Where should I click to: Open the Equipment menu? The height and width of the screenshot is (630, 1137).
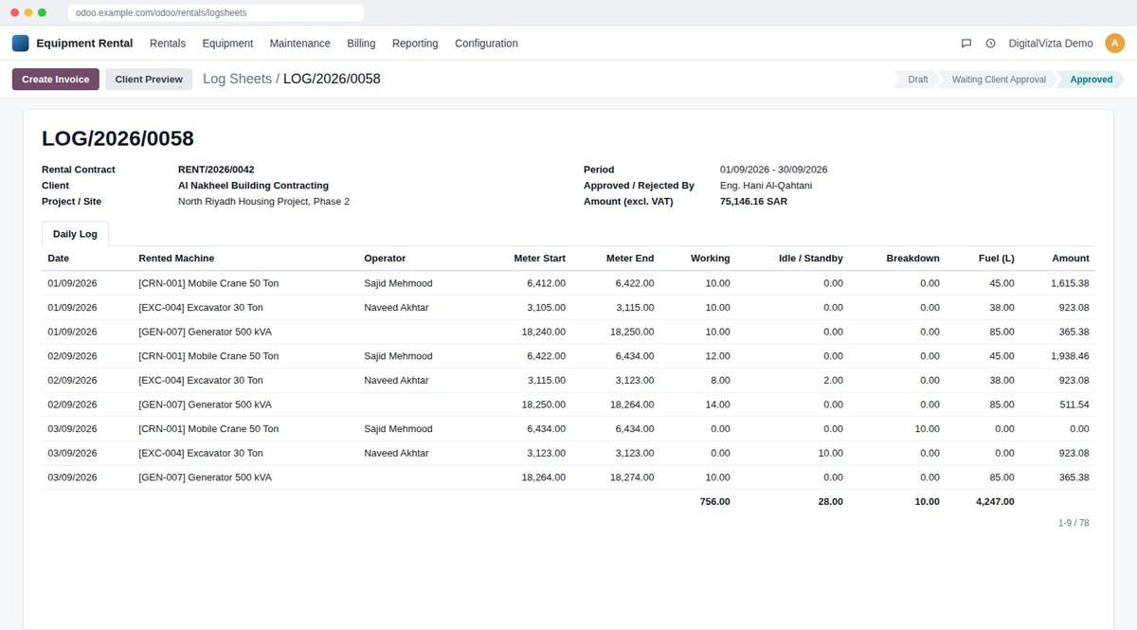point(227,44)
